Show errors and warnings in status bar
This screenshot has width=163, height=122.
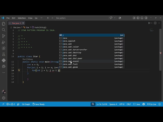tap(11, 104)
